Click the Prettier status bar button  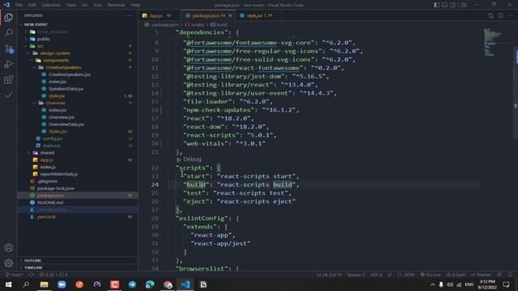pos(481,275)
